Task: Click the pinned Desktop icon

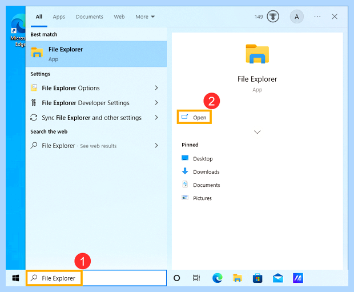Action: 185,158
